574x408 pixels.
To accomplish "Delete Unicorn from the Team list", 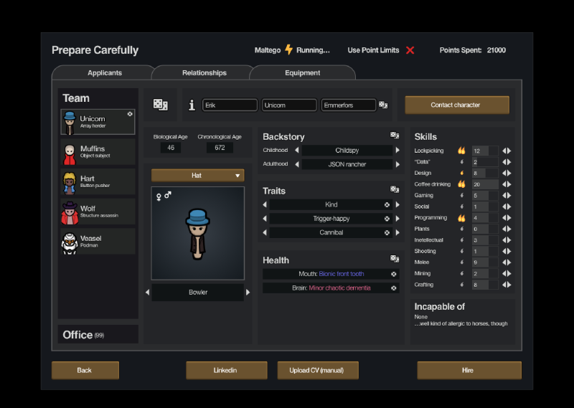I will 130,114.
